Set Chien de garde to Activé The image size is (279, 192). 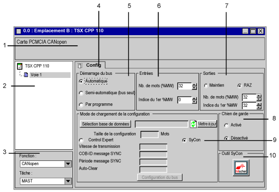click(x=226, y=125)
